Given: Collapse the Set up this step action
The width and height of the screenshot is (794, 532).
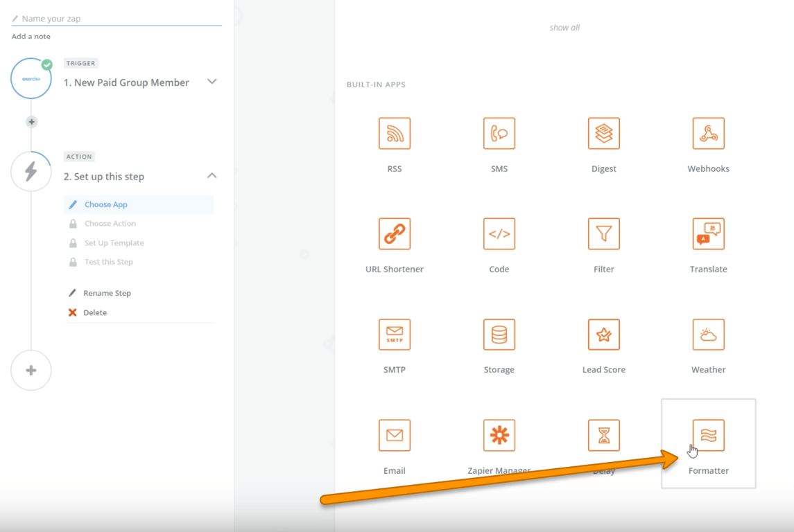Looking at the screenshot, I should coord(212,176).
